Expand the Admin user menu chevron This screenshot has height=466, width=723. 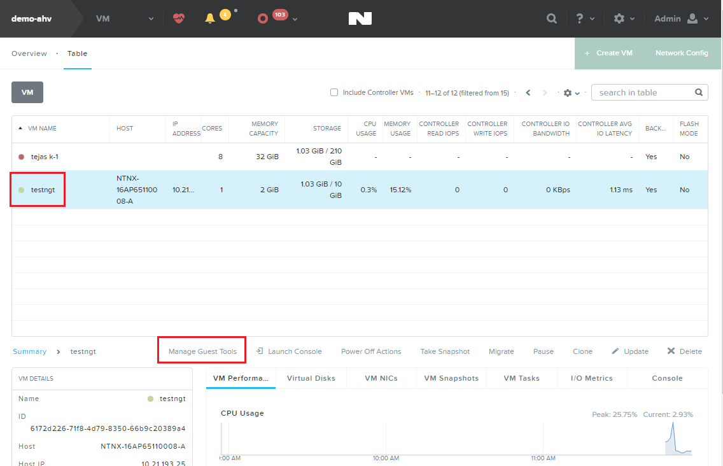click(706, 19)
